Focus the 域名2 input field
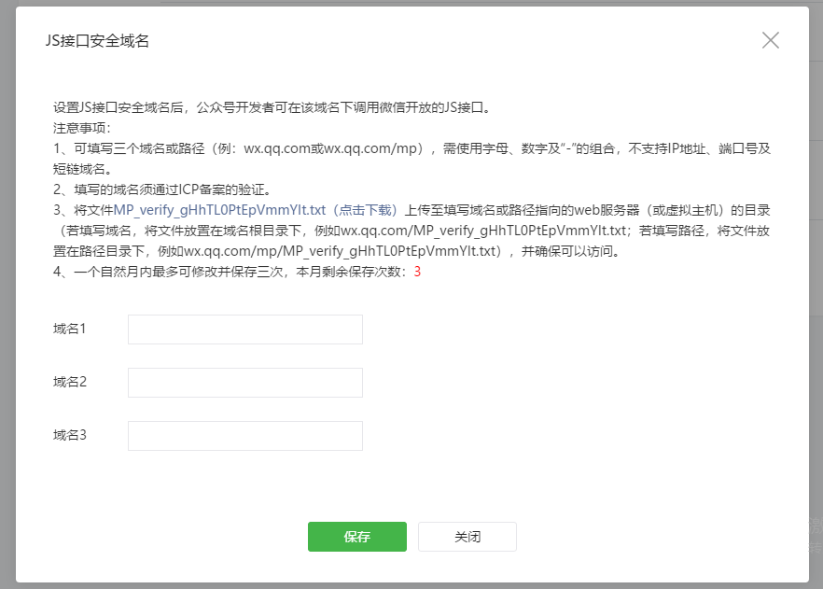823x589 pixels. 245,383
